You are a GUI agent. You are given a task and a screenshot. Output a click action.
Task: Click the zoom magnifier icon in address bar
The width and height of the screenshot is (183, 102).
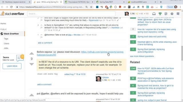(x=86, y=7)
